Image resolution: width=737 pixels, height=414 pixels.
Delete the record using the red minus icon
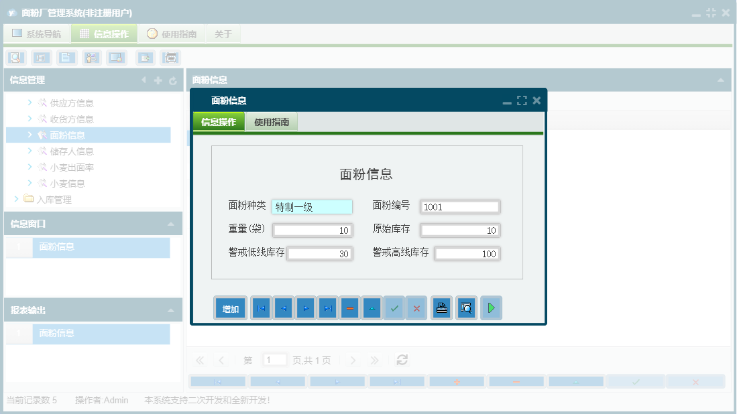click(349, 308)
